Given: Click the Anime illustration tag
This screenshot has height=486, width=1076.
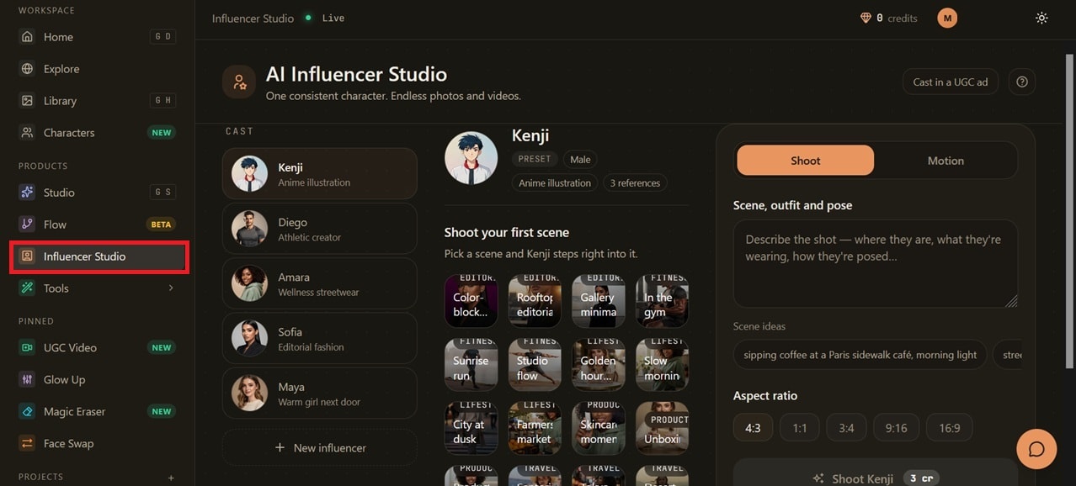Looking at the screenshot, I should point(554,182).
